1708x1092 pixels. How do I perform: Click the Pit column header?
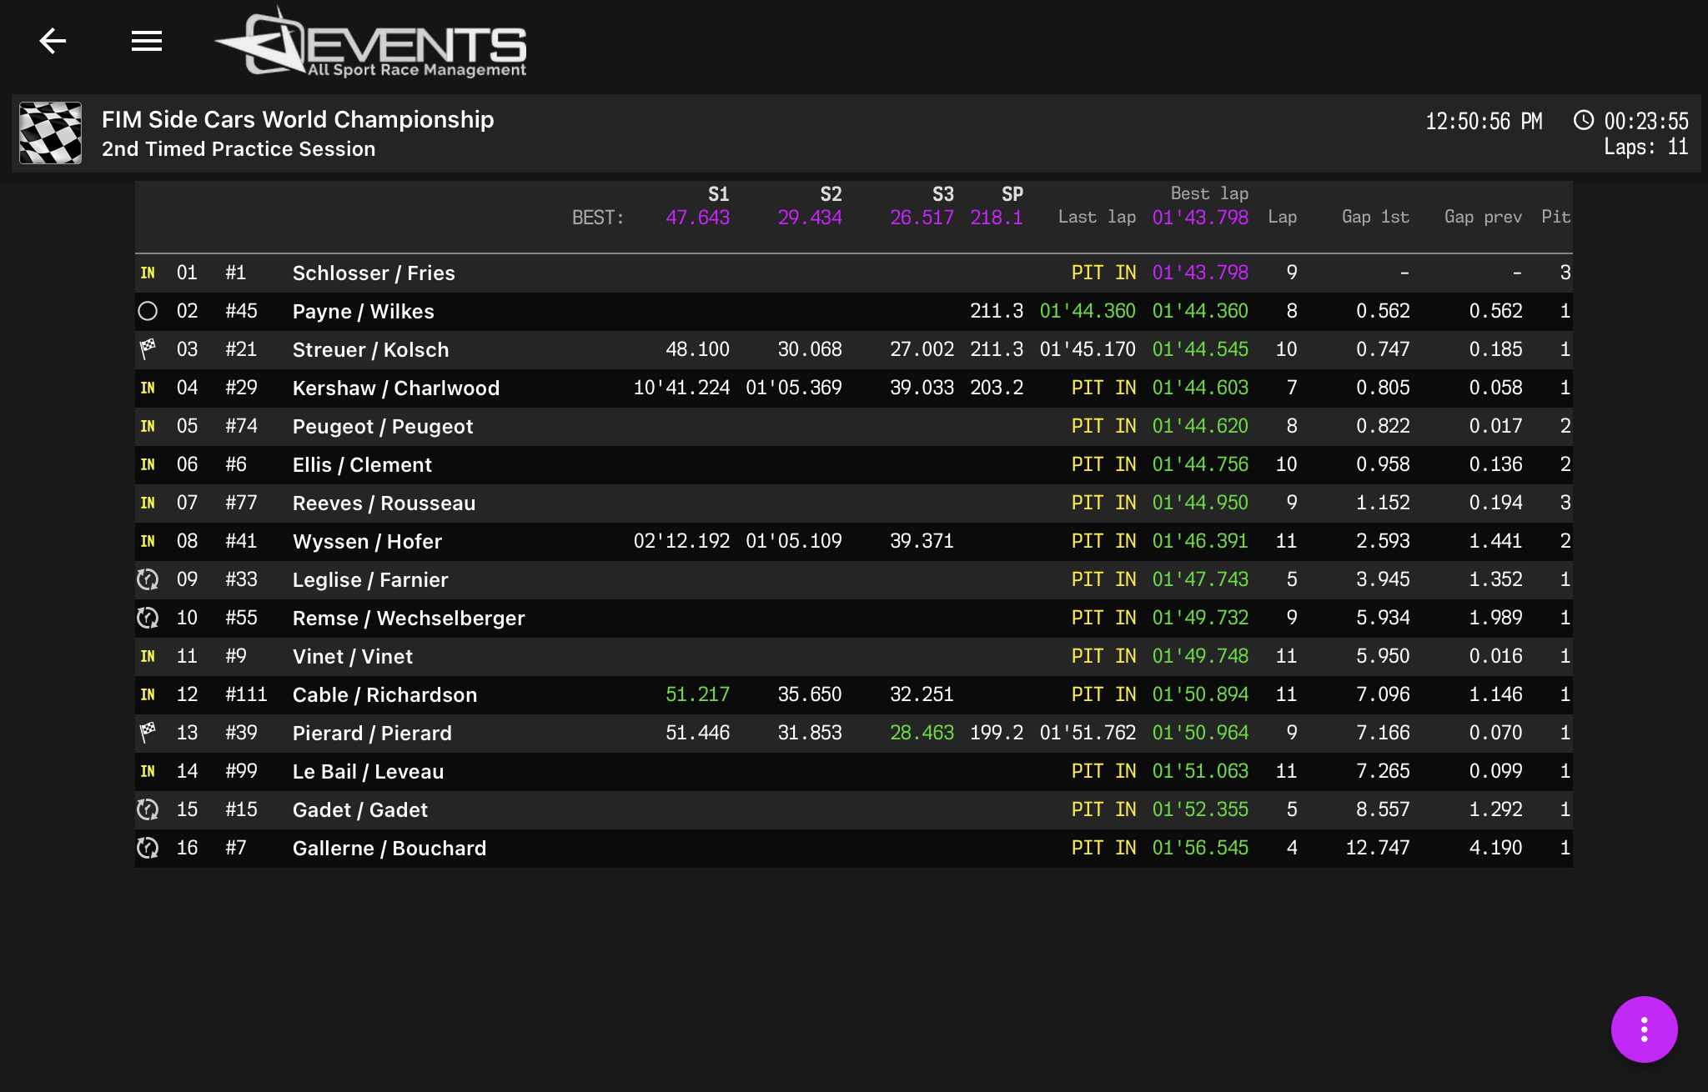(x=1555, y=218)
